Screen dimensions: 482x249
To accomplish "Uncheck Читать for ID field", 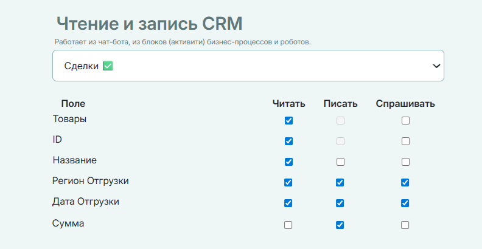I will [288, 141].
